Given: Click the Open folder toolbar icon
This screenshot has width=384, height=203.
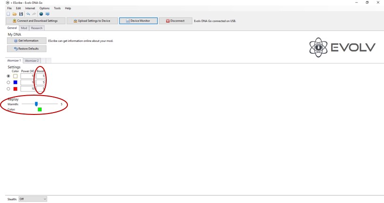Looking at the screenshot, I should click(15, 14).
